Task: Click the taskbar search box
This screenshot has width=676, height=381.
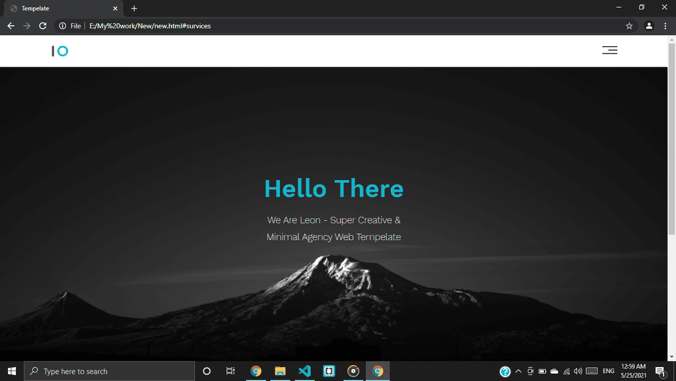Action: [109, 371]
